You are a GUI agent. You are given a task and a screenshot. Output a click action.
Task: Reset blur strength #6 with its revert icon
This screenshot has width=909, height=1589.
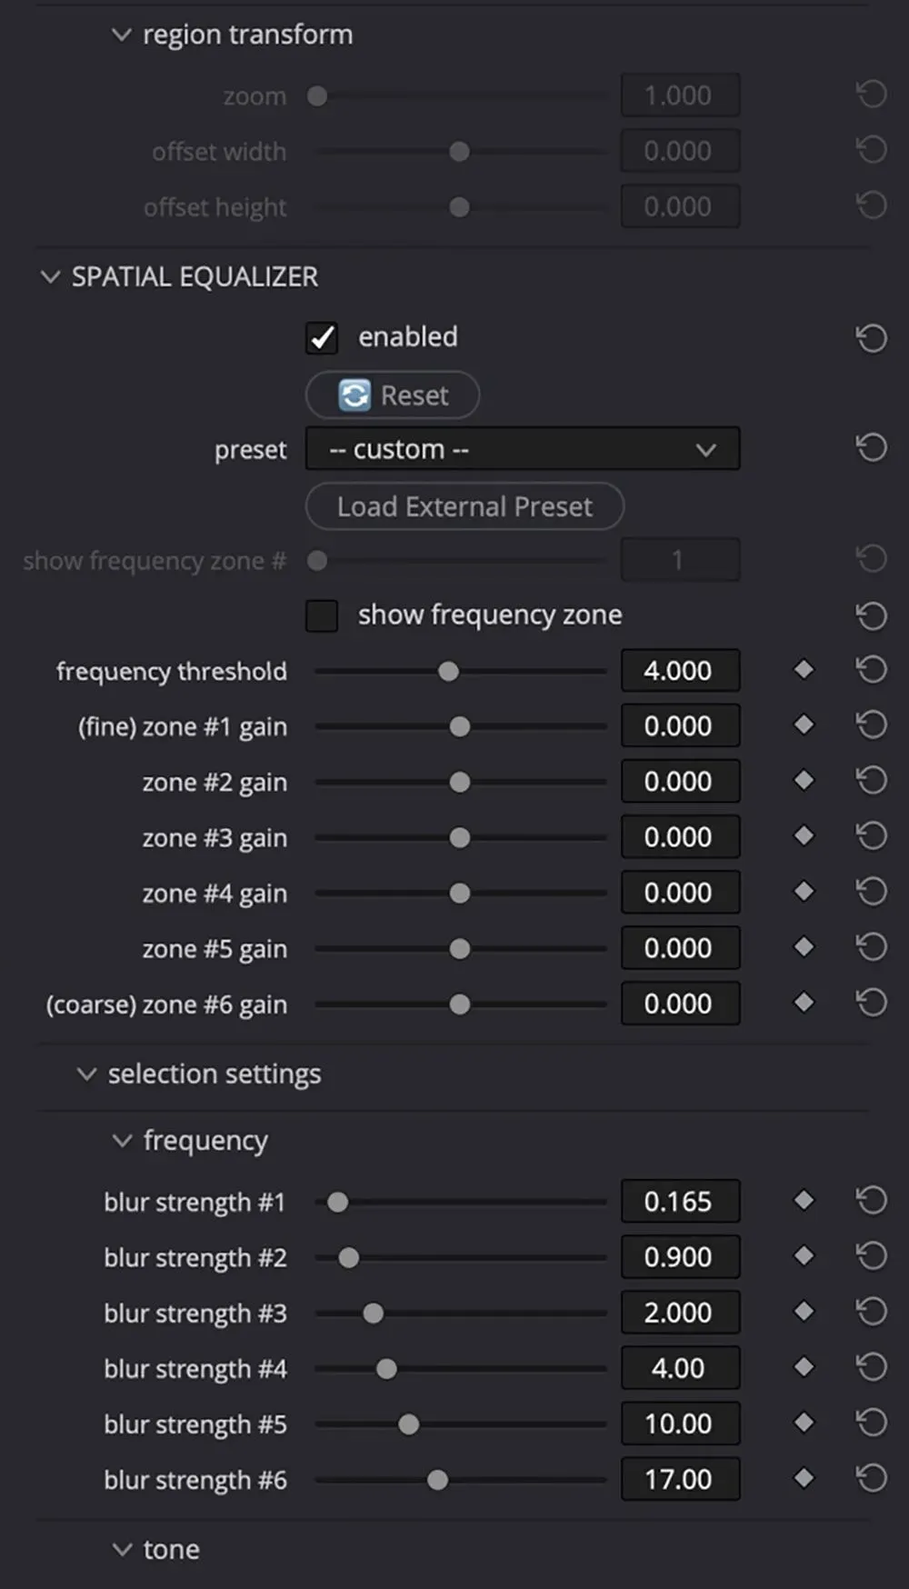point(871,1479)
